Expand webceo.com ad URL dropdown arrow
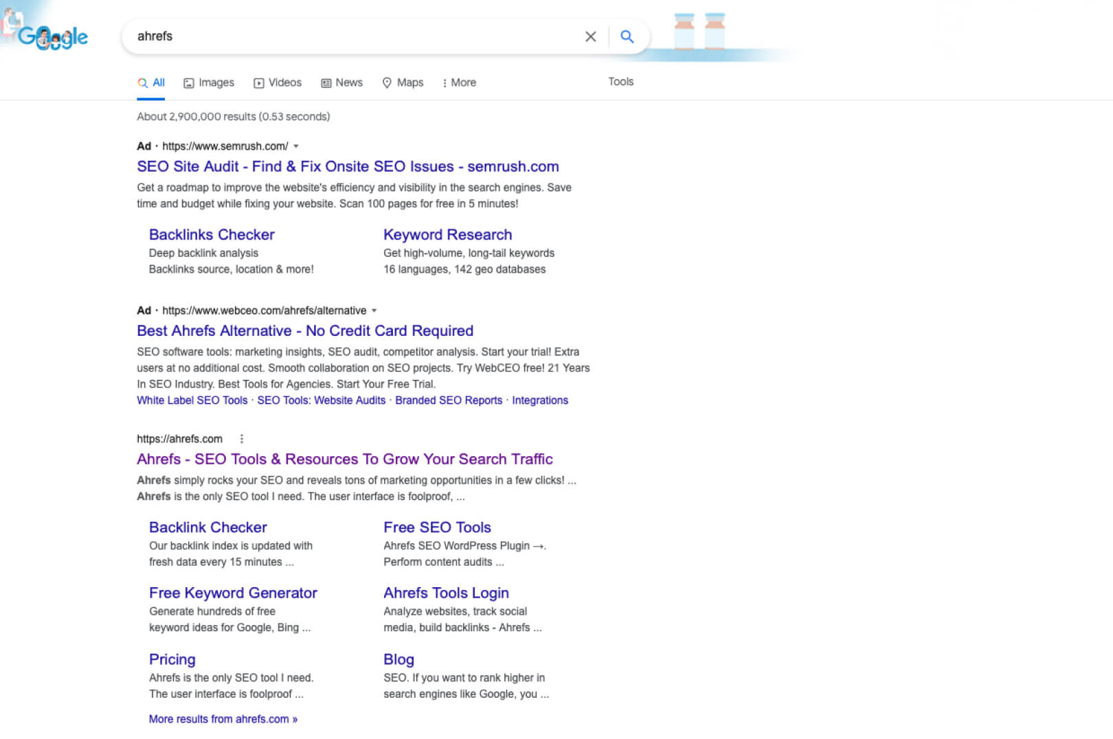Viewport: 1113px width, 739px height. pos(374,310)
